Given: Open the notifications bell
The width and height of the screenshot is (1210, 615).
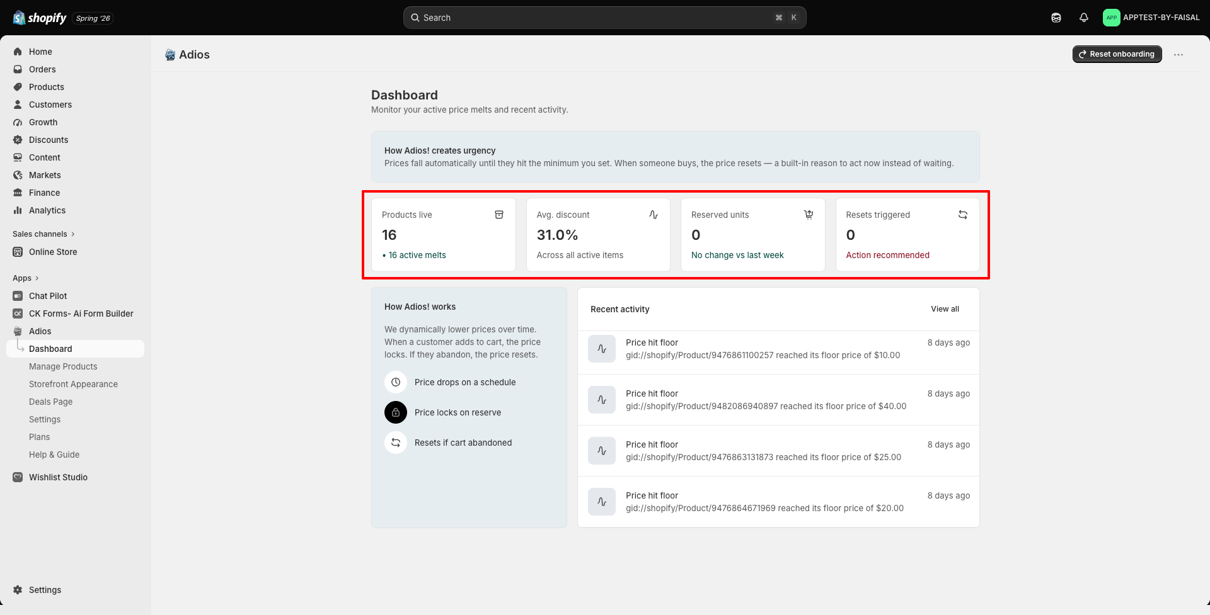Looking at the screenshot, I should pos(1084,18).
